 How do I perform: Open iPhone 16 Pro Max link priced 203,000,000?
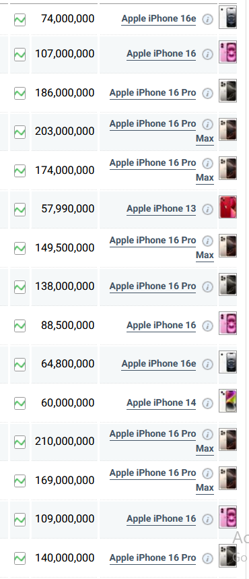162,131
